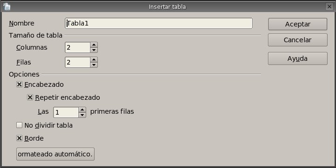The image size is (336, 168).
Task: Click the Filas number field
Action: coord(77,62)
